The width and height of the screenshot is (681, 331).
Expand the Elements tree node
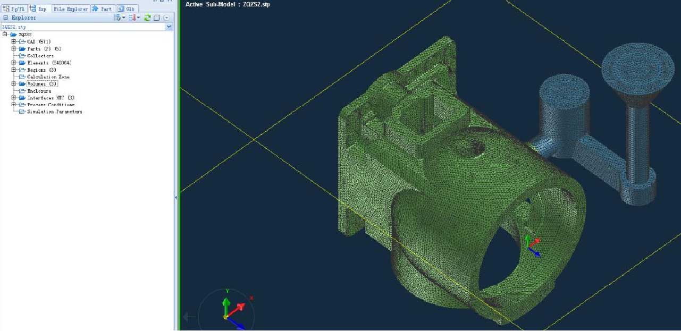tap(14, 63)
